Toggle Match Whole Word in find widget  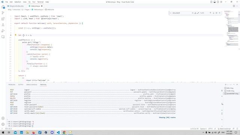click(195, 13)
